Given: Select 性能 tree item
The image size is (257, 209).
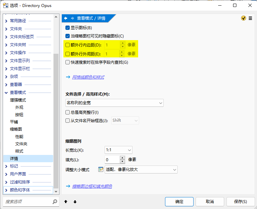Looking at the screenshot, I should pos(19,137).
